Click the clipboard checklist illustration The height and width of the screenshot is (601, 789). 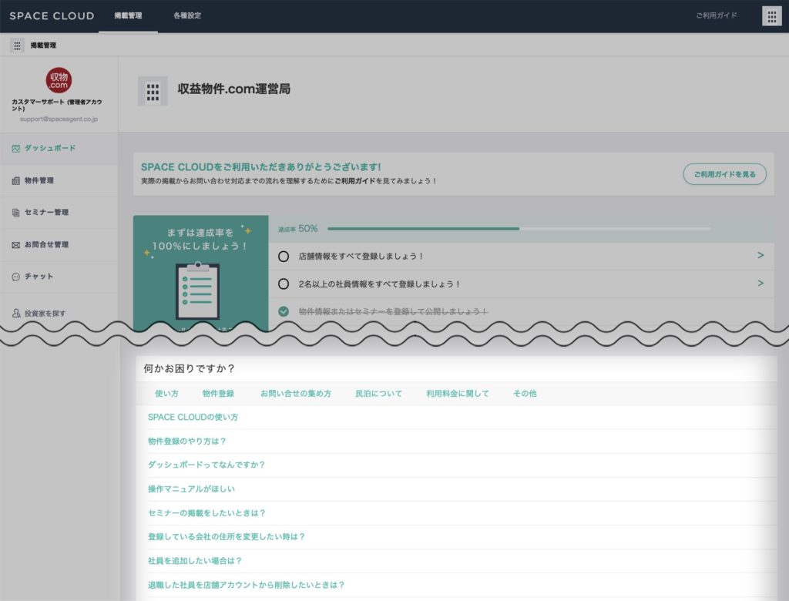pos(198,290)
